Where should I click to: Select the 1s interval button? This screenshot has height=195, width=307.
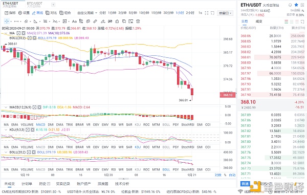[200, 13]
